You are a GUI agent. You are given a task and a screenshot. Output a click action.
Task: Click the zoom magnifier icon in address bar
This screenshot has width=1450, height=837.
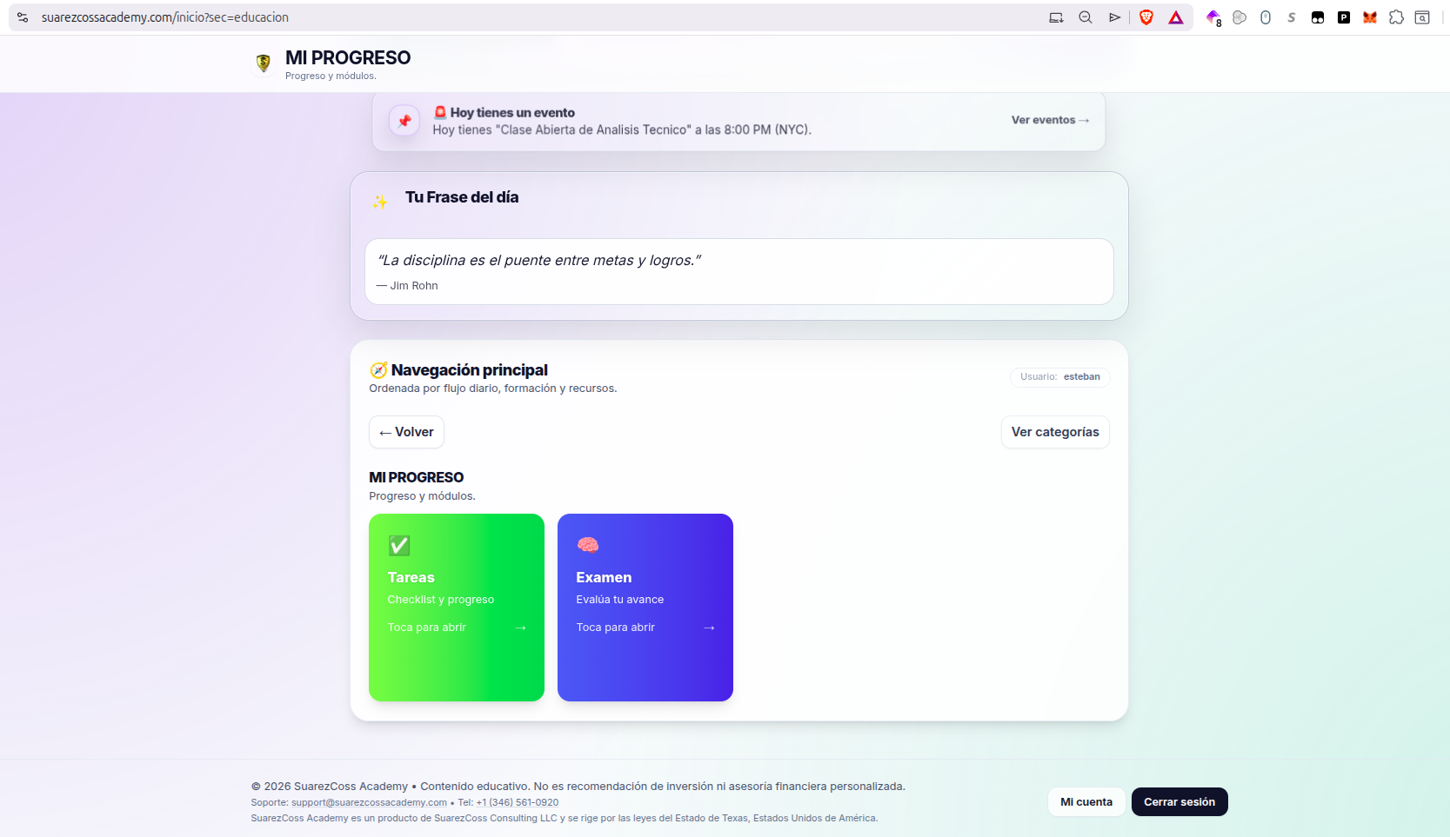point(1086,17)
